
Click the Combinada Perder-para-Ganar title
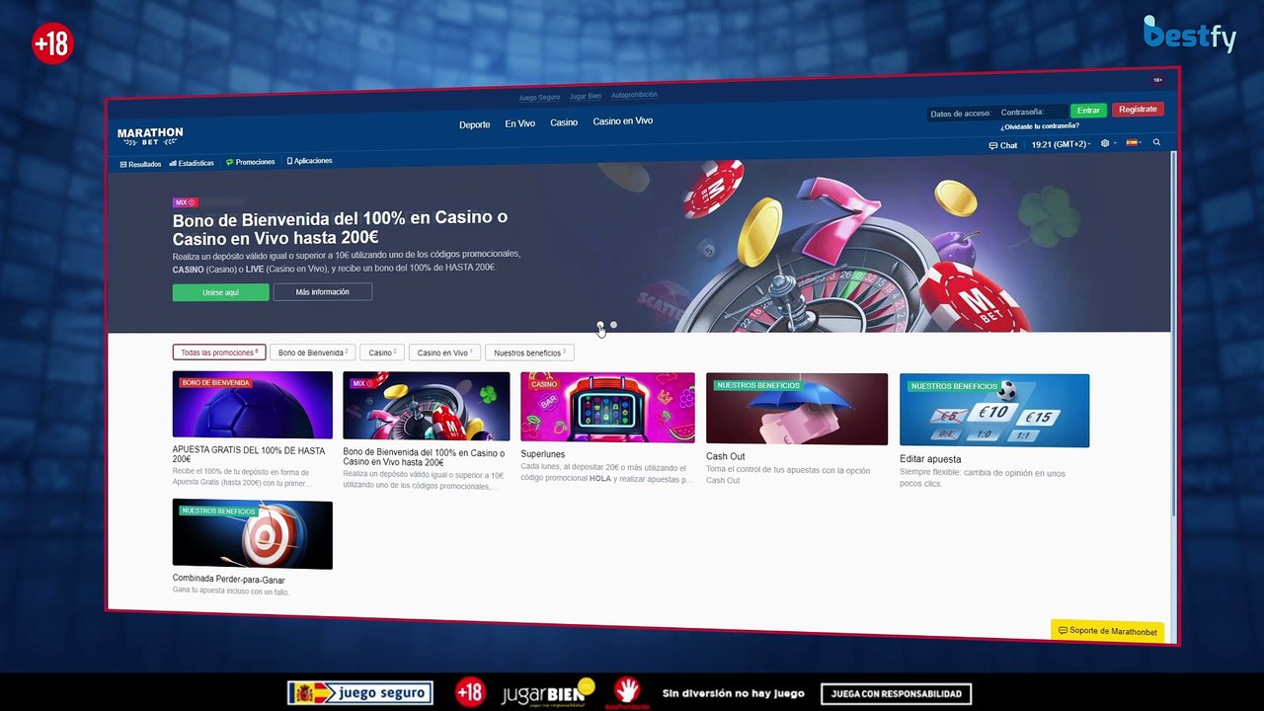[228, 580]
